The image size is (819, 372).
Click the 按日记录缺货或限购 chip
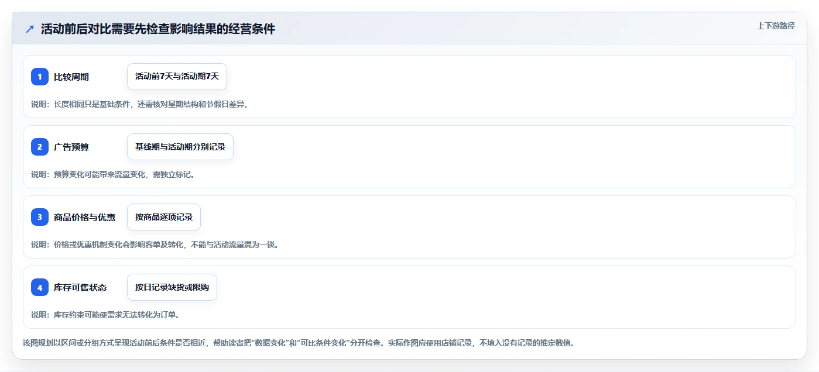pyautogui.click(x=172, y=287)
